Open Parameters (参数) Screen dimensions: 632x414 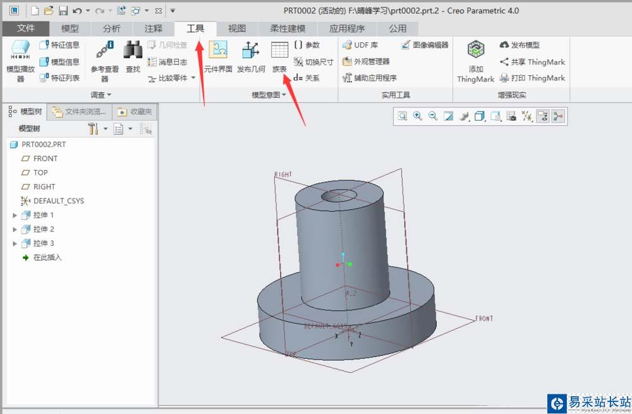coord(307,45)
